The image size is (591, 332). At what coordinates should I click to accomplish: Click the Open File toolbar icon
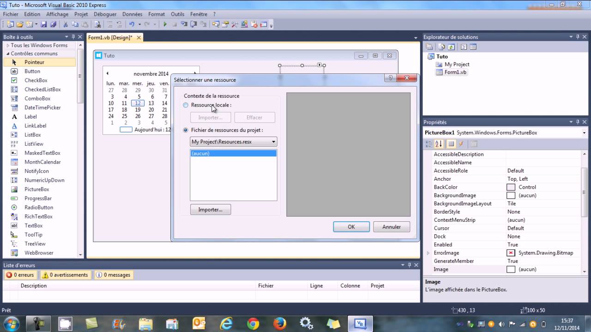click(x=20, y=24)
